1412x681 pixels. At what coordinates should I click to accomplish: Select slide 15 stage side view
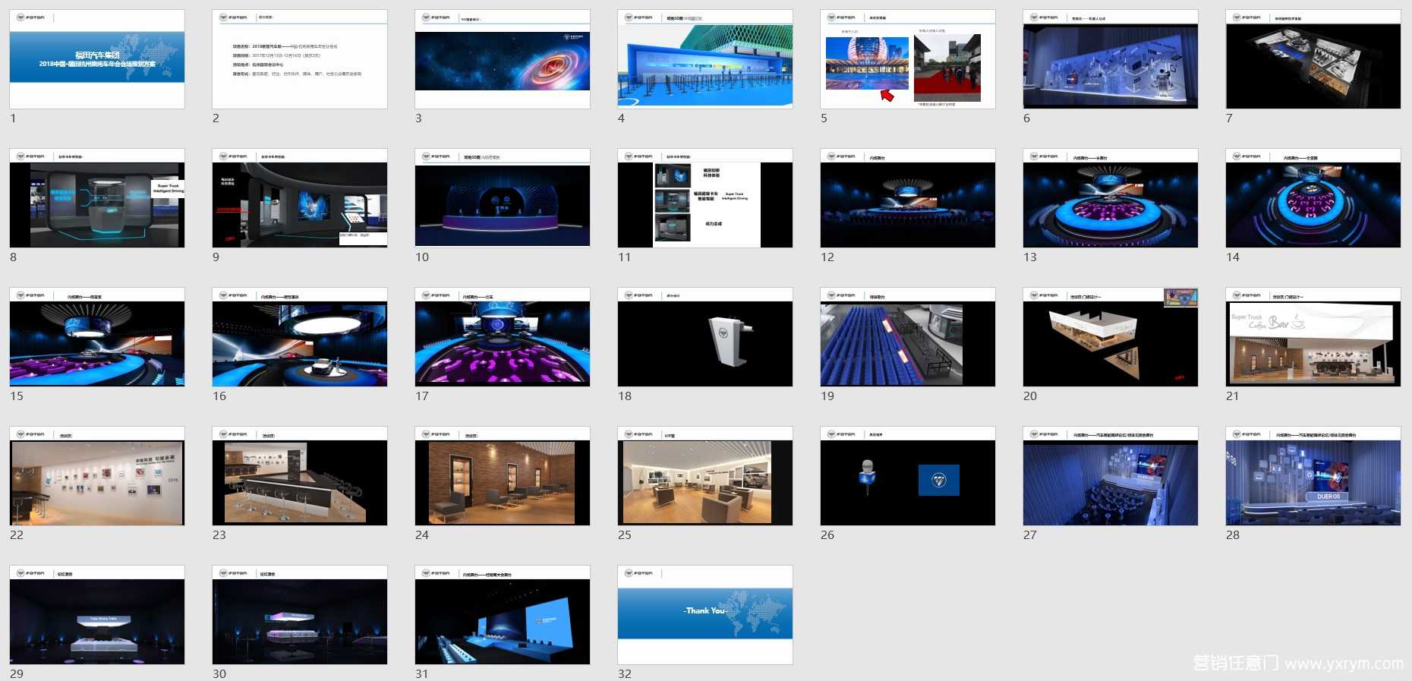(97, 337)
